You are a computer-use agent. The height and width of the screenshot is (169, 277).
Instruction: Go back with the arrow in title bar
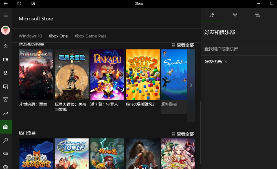[6, 4]
